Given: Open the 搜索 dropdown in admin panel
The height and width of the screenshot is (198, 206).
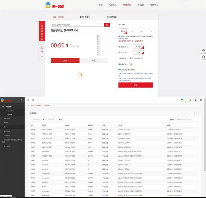Looking at the screenshot, I should [x=172, y=120].
